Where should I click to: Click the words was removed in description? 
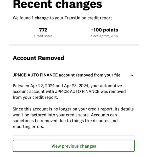(x=113, y=92)
